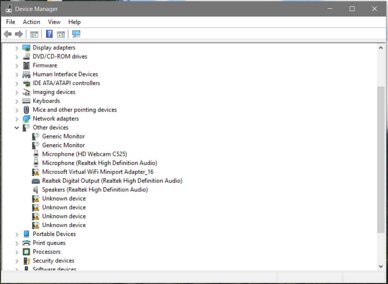Viewport: 388px width, 284px height.
Task: Click the Security devices key icon
Action: [x=26, y=261]
